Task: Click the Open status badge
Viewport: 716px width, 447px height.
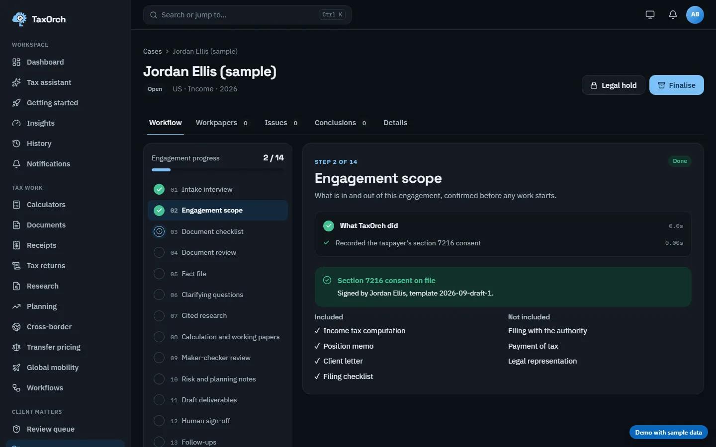Action: (155, 89)
